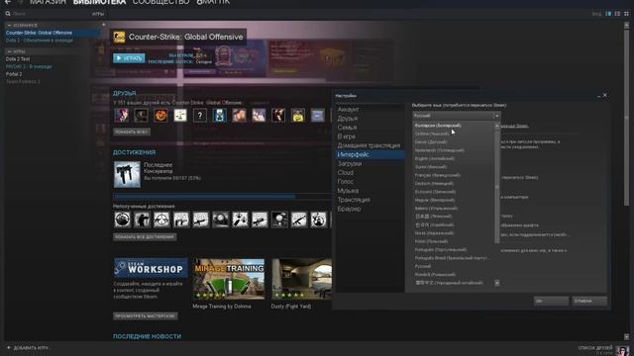634x356 pixels.
Task: Select Dota 2 Test in games list
Action: tap(18, 59)
